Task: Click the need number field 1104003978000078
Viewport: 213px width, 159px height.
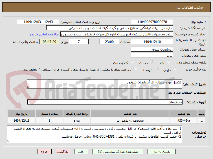Action: click(152, 22)
